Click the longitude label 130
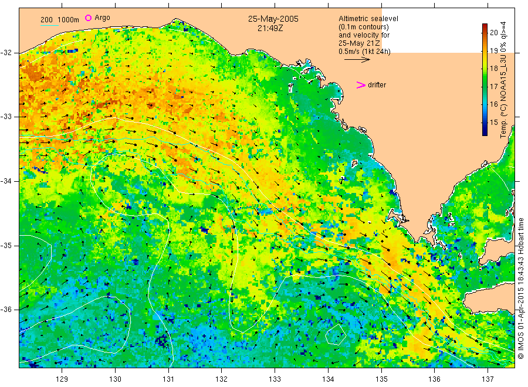The image size is (528, 387). pyautogui.click(x=115, y=379)
